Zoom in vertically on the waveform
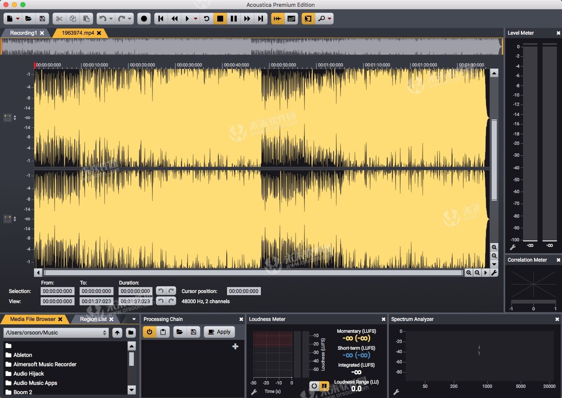The width and height of the screenshot is (562, 398). pos(494,247)
